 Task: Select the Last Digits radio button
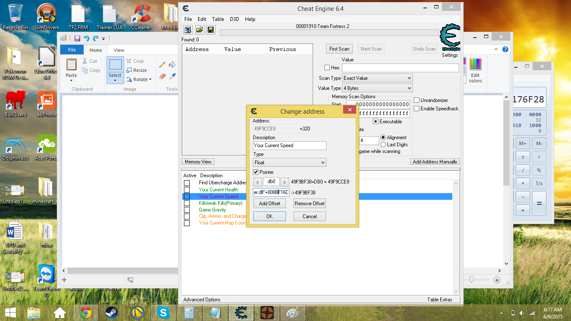tap(383, 145)
